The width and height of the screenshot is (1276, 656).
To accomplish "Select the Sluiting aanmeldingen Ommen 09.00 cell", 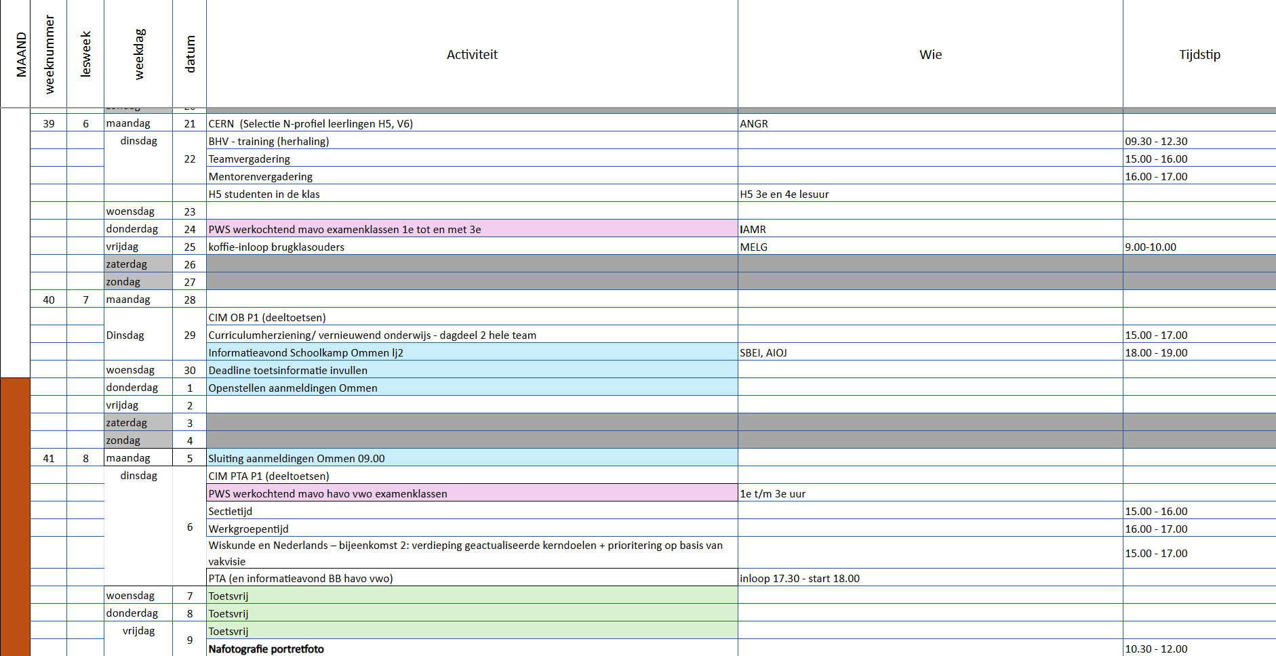I will 472,457.
